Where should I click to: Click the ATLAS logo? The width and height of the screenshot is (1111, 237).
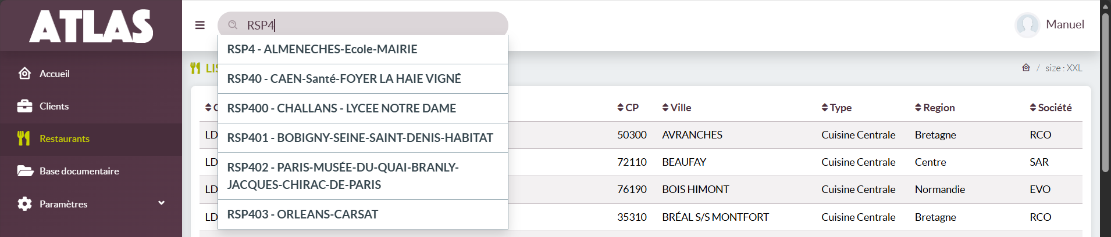(x=91, y=26)
